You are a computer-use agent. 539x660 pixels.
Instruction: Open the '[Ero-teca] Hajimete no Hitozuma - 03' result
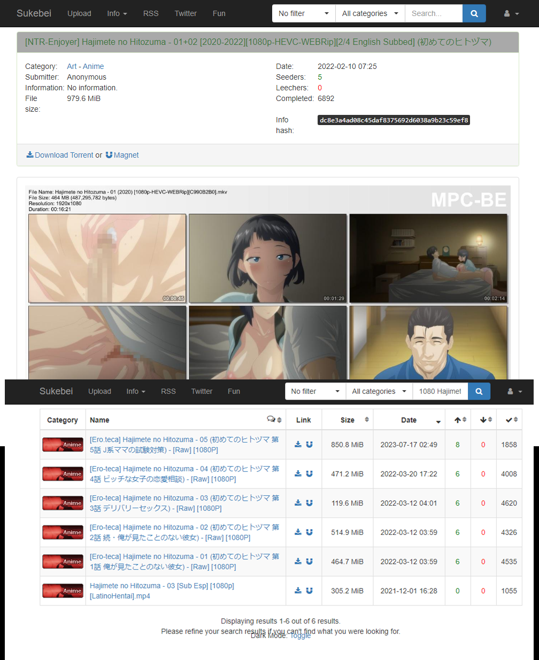pos(184,503)
